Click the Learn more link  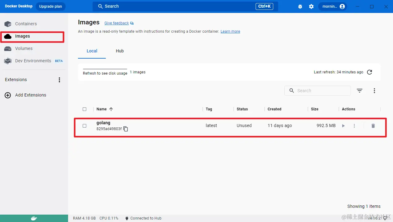coord(230,31)
